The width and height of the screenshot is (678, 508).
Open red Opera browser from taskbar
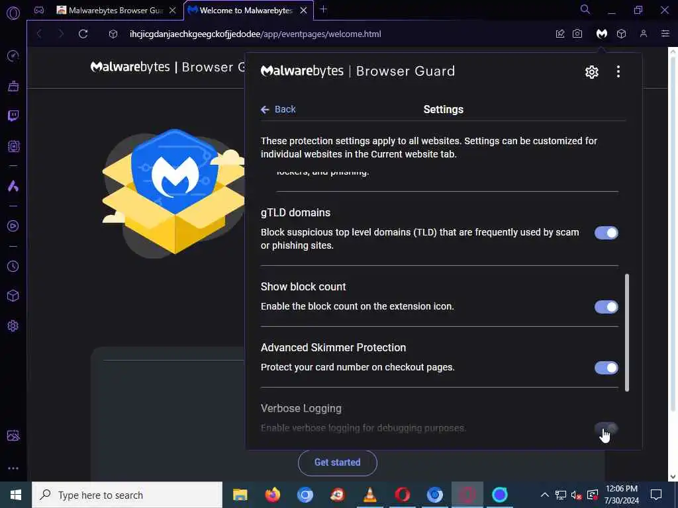coord(402,495)
